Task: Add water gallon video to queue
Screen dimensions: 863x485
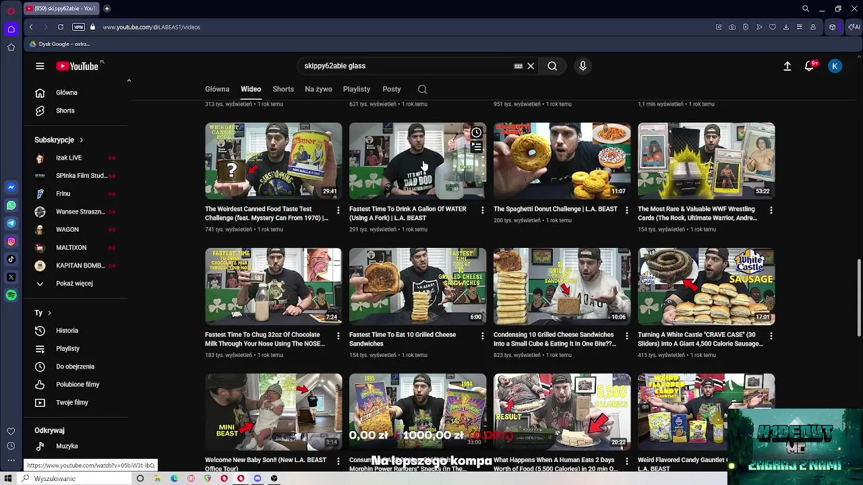Action: tap(476, 147)
